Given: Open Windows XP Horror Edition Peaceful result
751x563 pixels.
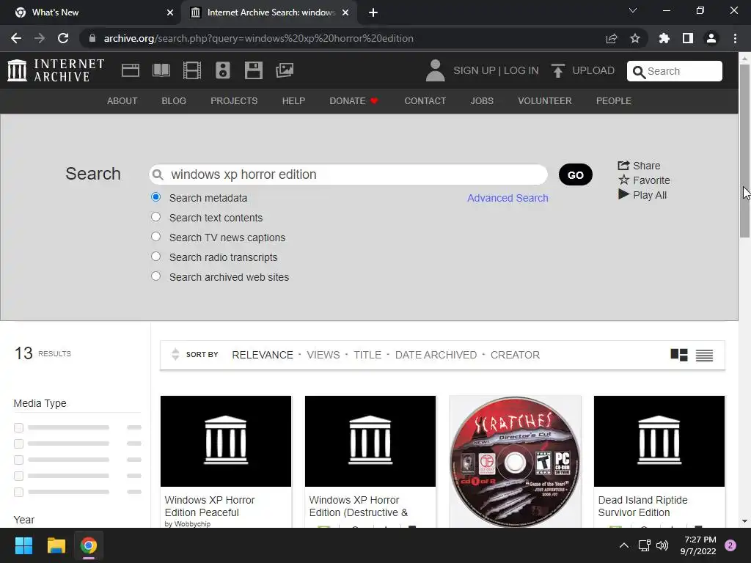Looking at the screenshot, I should [209, 506].
